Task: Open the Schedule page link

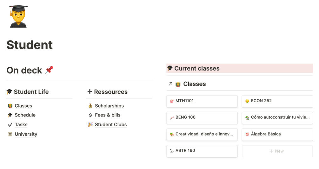Action: point(25,115)
